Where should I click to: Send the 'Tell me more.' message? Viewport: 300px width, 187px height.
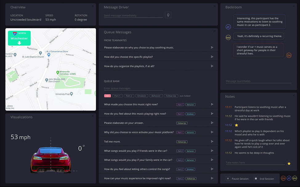212,141
